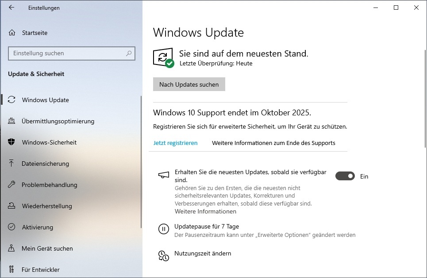Click the pause icon for Updatepause
427x278 pixels.
pyautogui.click(x=164, y=229)
